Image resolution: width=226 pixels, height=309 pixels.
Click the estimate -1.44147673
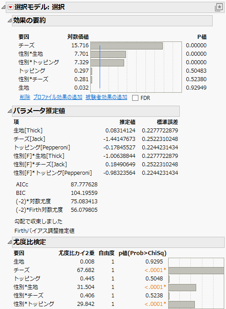coord(119,139)
